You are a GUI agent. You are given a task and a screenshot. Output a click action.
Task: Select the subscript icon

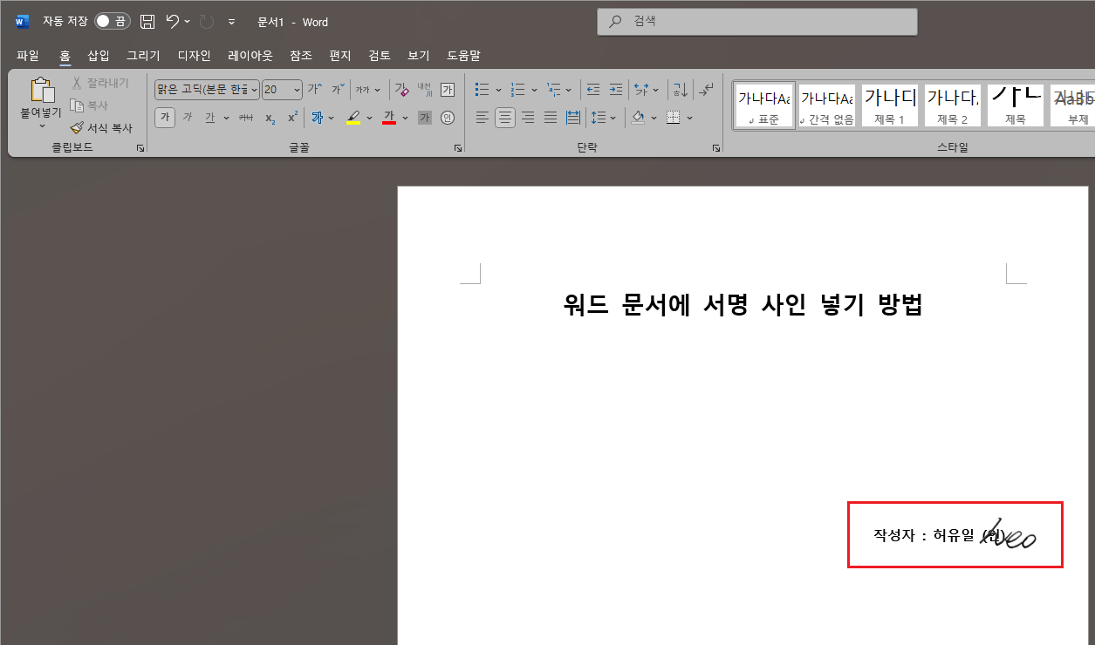pyautogui.click(x=269, y=117)
